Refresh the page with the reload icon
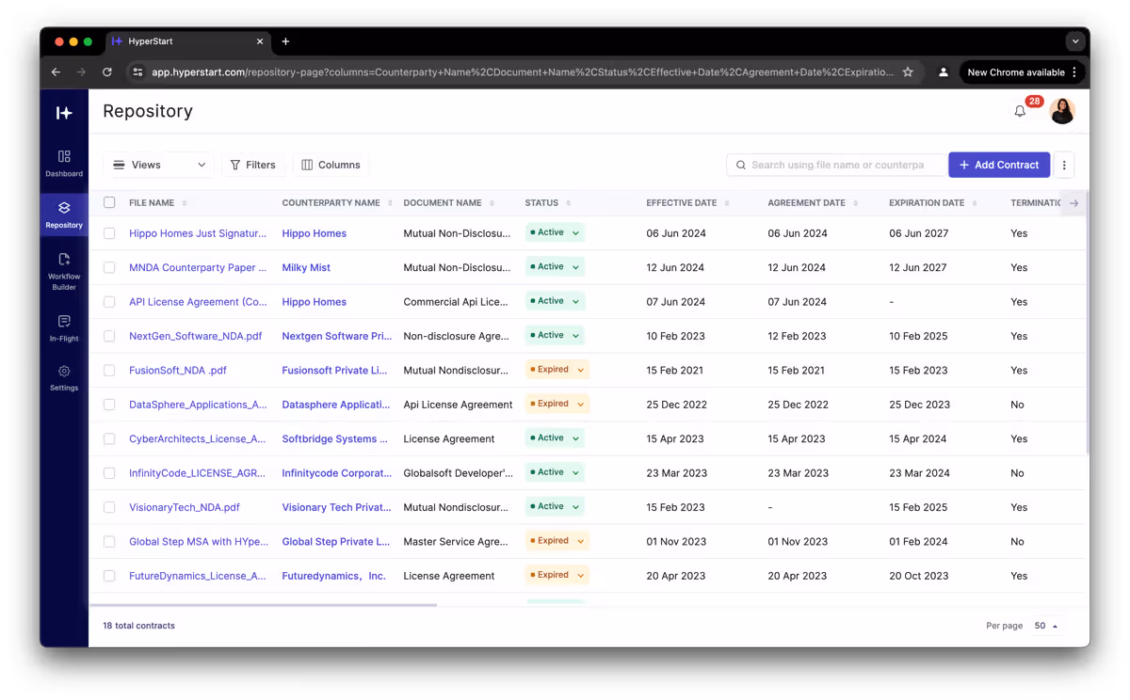1130x700 pixels. pos(106,72)
